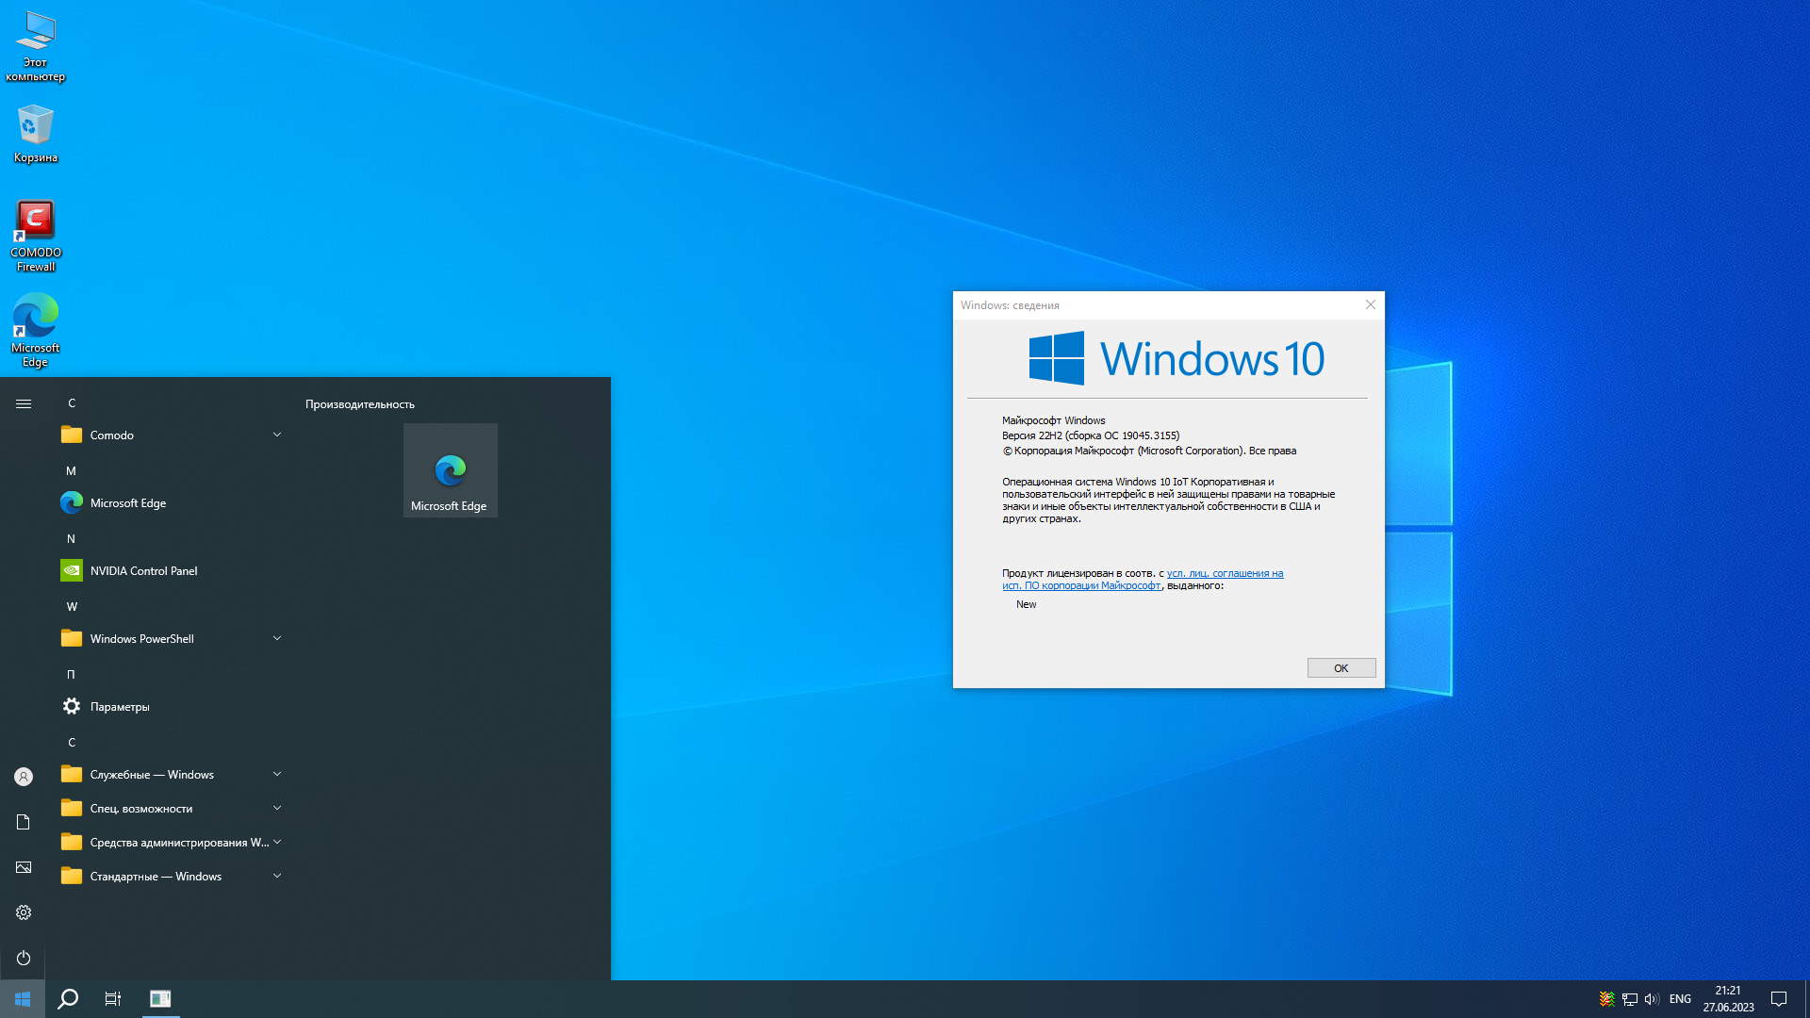Image resolution: width=1810 pixels, height=1018 pixels.
Task: Open the notification center icon on taskbar
Action: [1779, 999]
